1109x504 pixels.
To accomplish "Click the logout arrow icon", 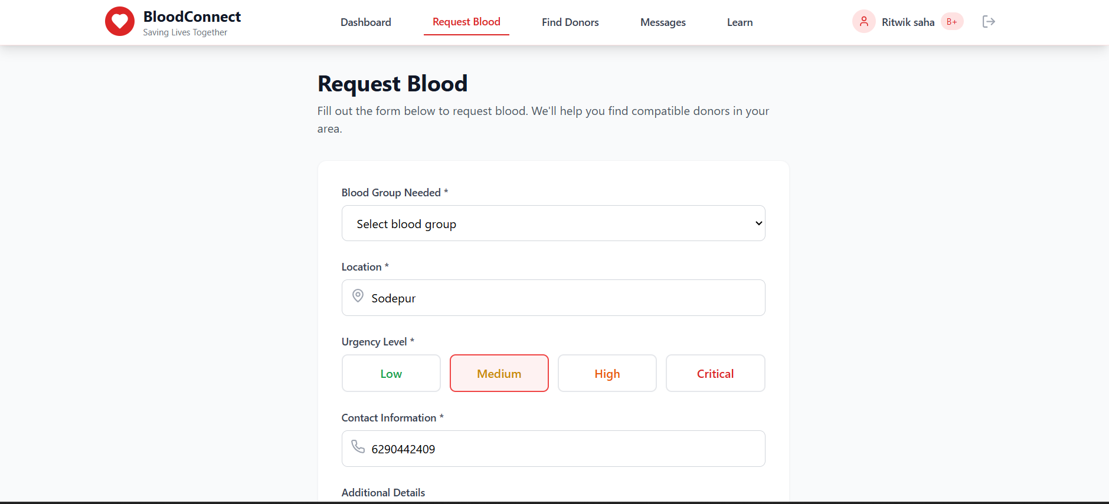I will tap(989, 21).
